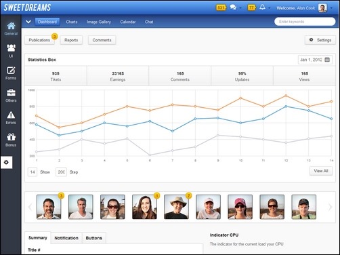Select the Bonus gift icon
Screen dimensions: 340x255
11,137
